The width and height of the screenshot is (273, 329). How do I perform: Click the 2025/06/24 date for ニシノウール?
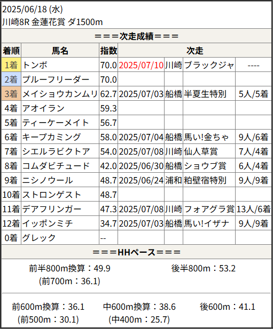point(141,180)
